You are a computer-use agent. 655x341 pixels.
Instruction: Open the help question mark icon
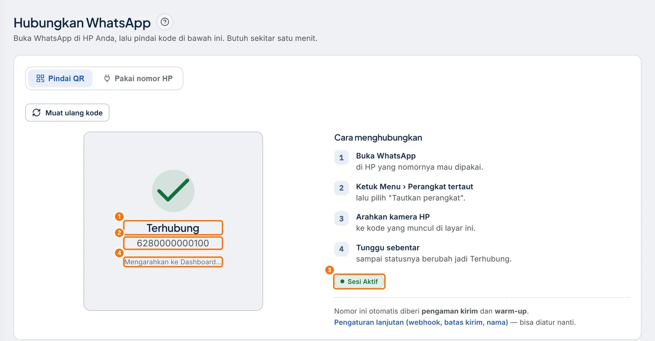pos(165,22)
